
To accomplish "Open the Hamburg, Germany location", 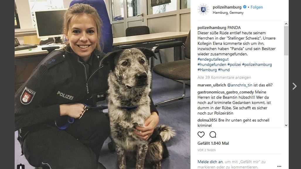I will tap(228, 13).
